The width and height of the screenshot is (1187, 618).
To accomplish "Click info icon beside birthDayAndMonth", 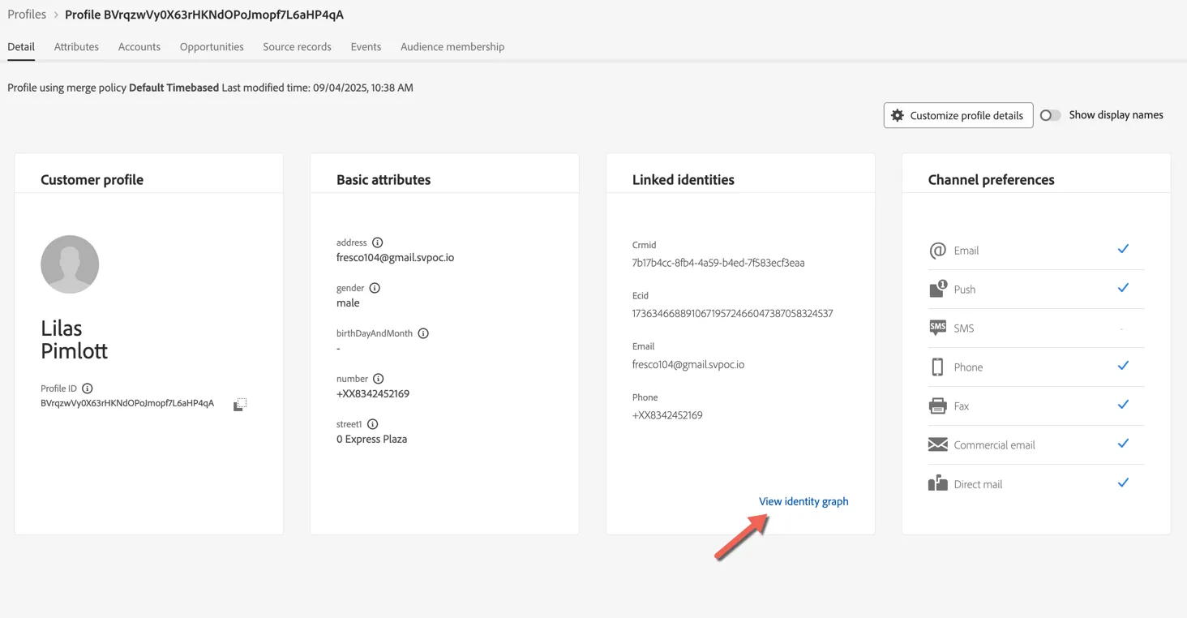I will (423, 333).
